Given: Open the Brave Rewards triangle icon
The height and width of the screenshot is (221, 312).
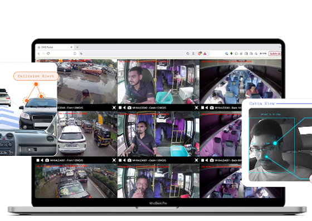Looking at the screenshot, I should [205, 53].
